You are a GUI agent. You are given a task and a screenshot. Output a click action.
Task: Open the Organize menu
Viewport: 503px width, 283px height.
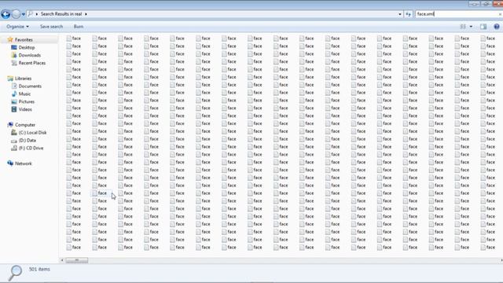pos(17,27)
